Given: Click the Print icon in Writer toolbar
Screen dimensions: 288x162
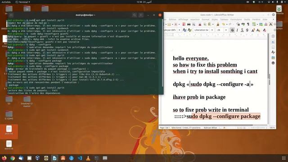Looking at the screenshot, I should pyautogui.click(x=189, y=24).
